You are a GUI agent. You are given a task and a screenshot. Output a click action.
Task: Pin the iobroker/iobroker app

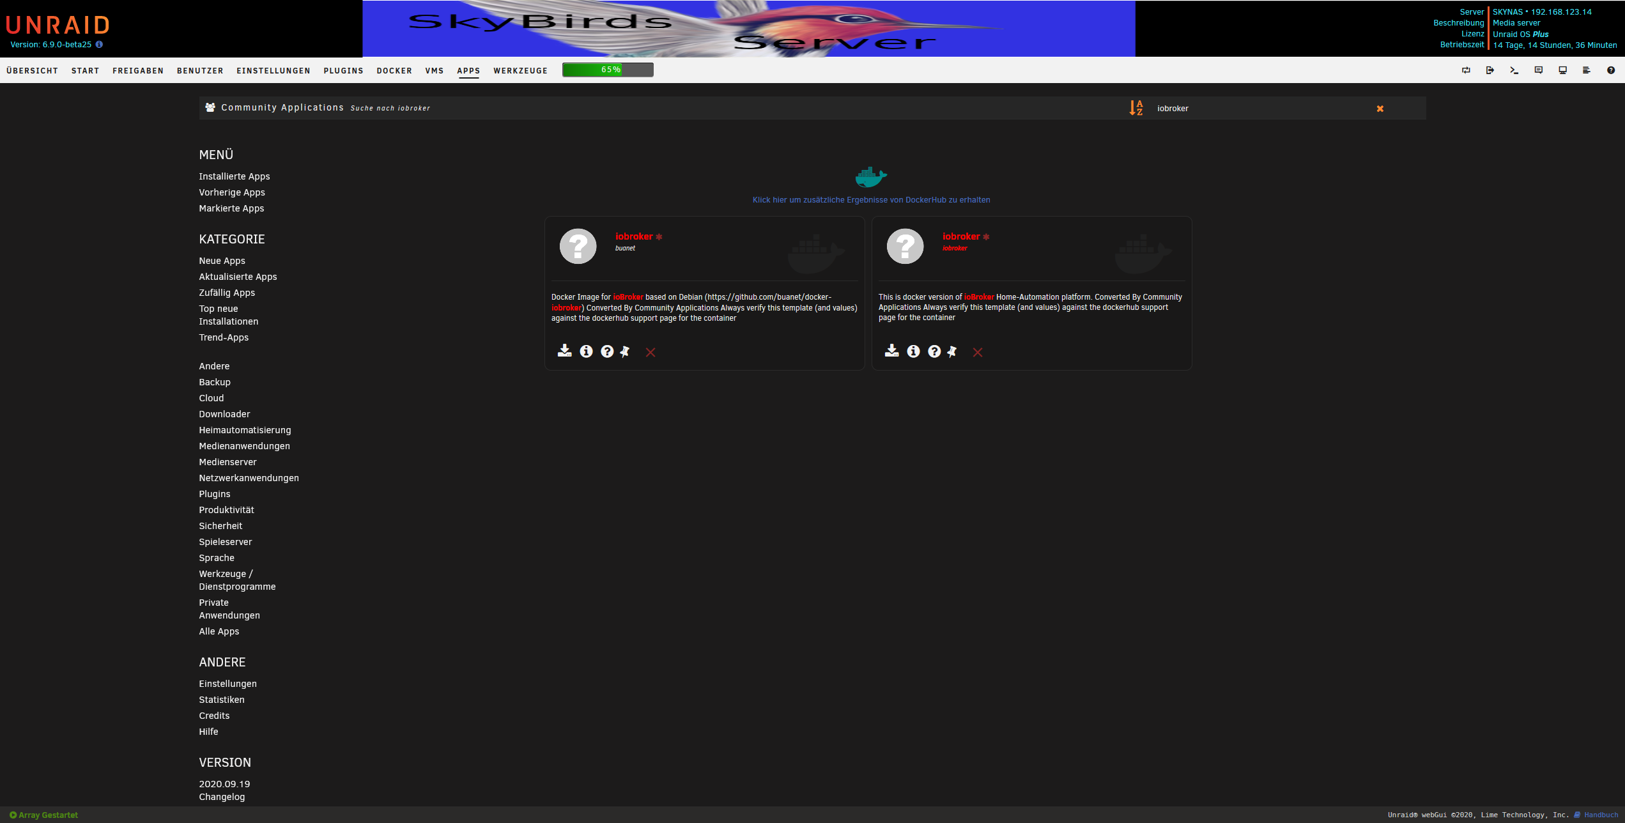coord(952,351)
